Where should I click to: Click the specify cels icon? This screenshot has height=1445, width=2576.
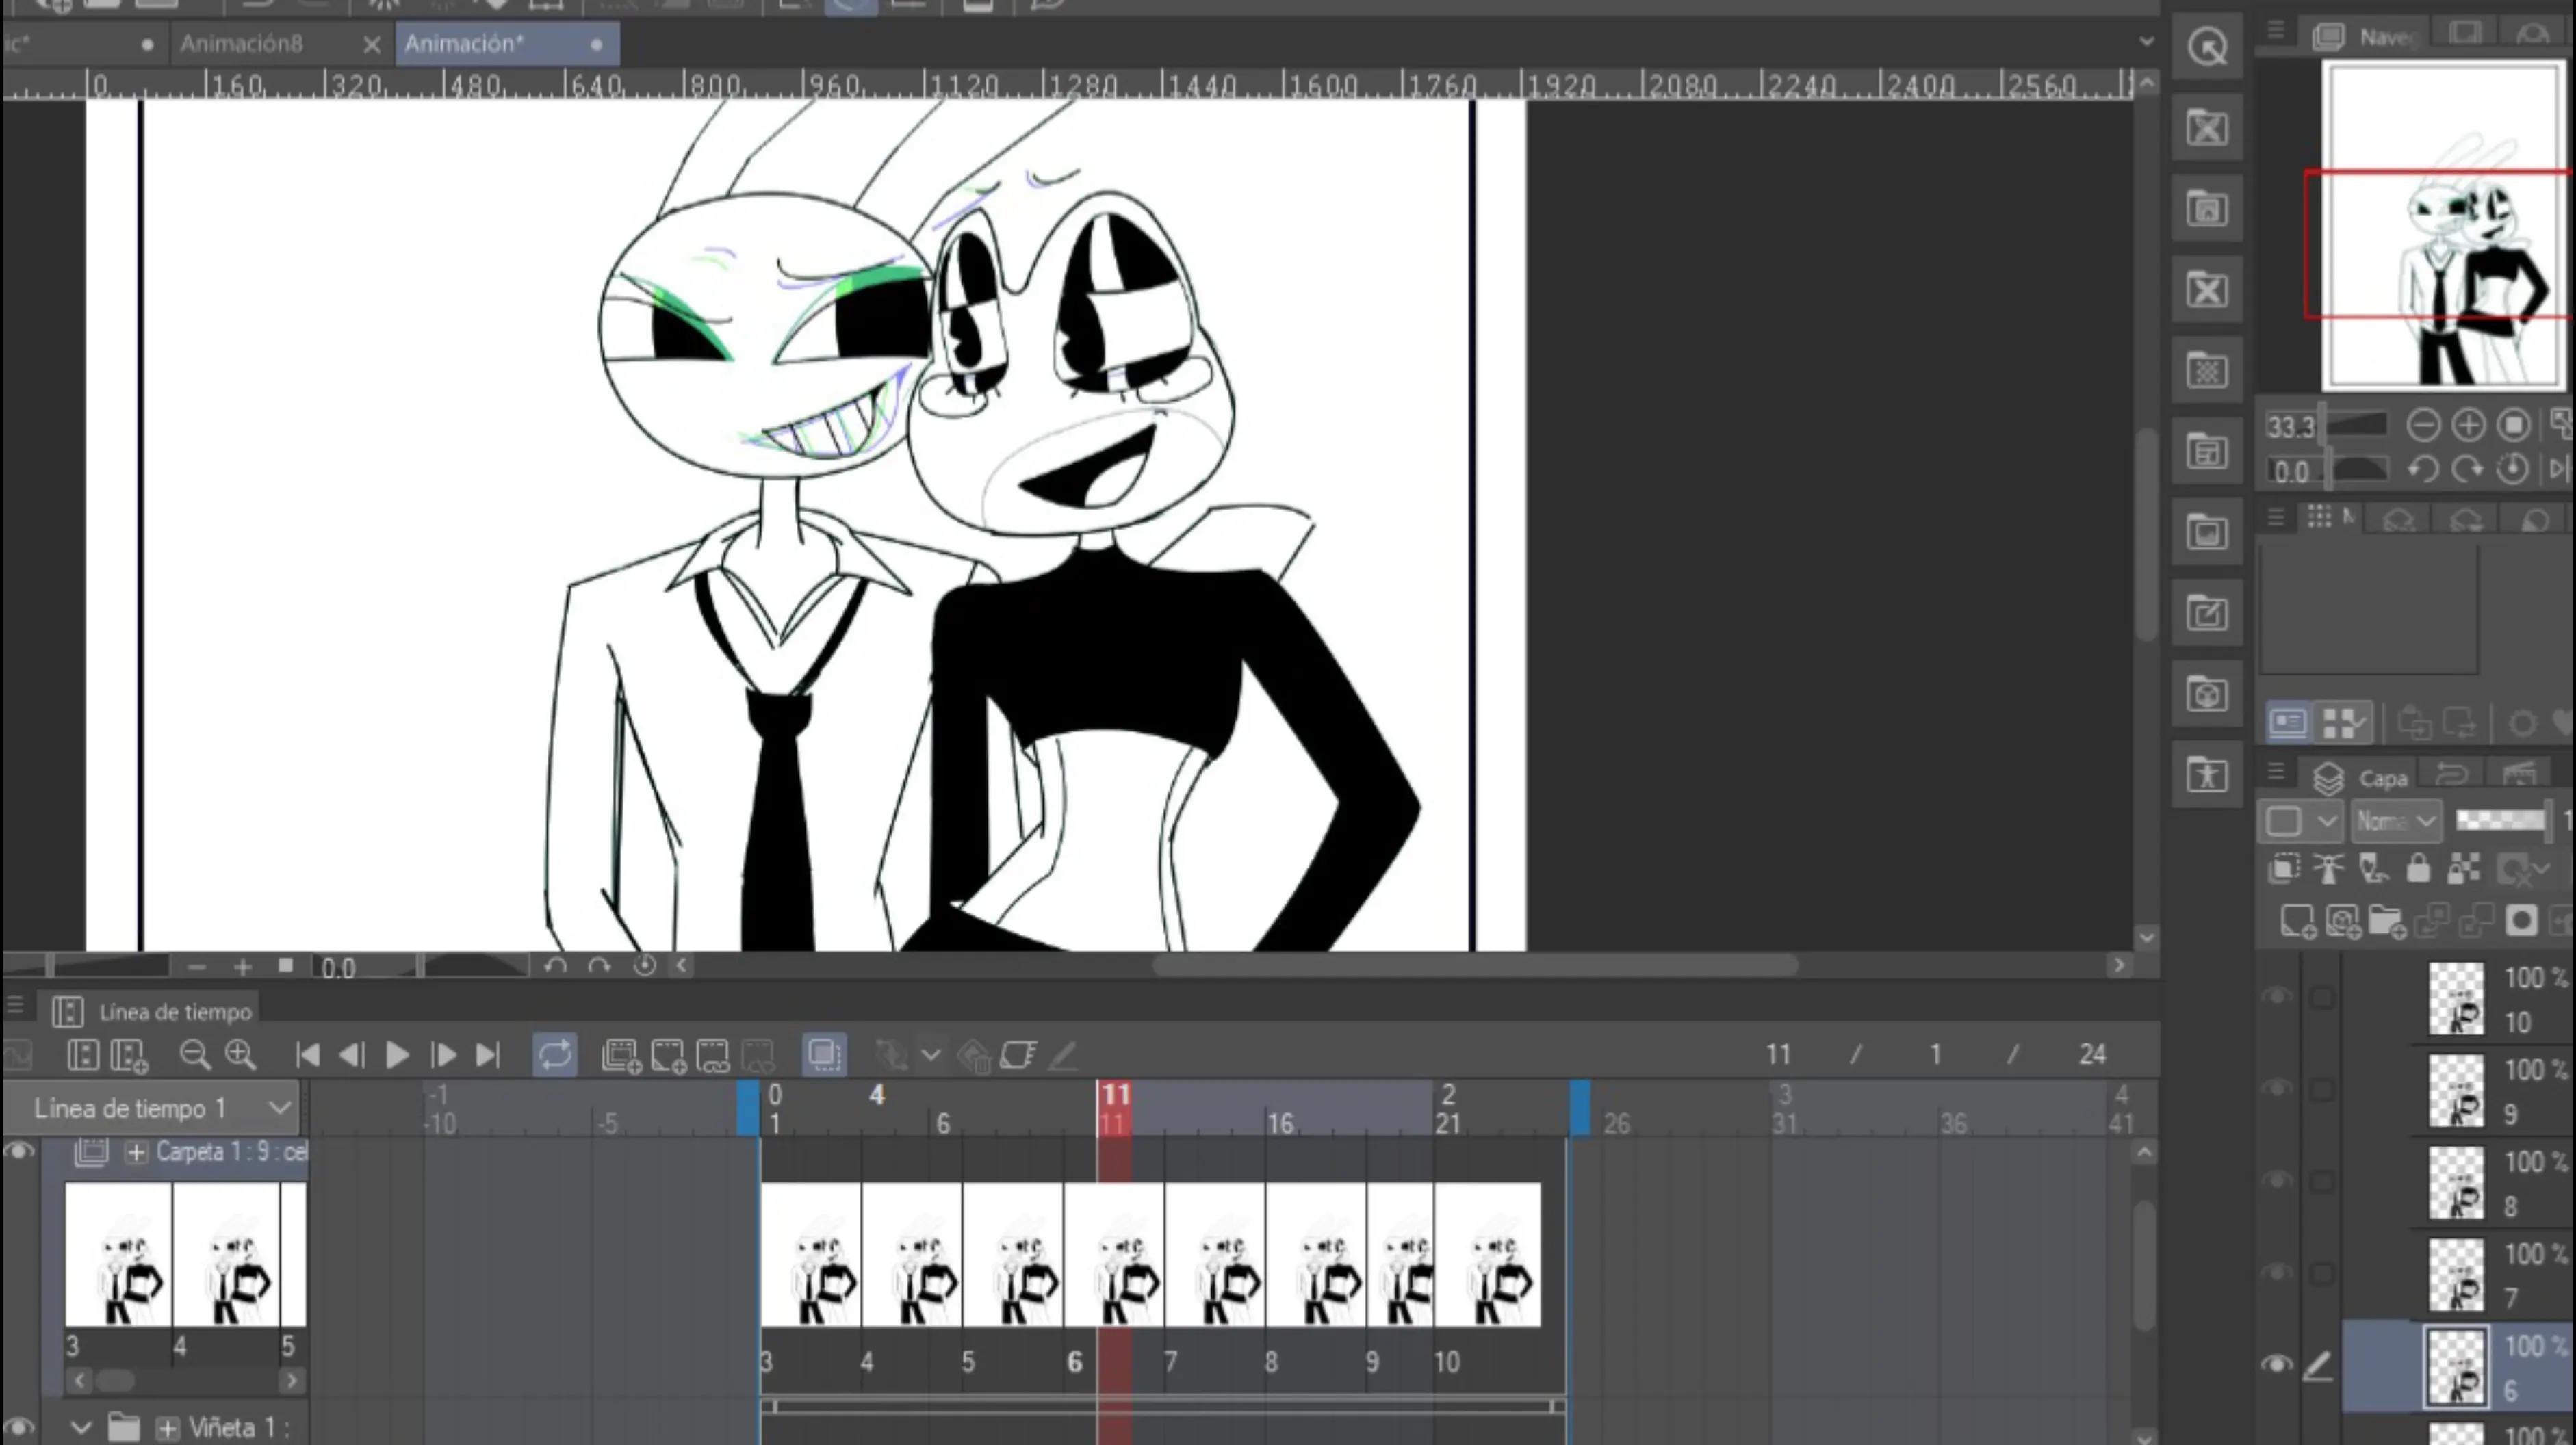pos(713,1056)
